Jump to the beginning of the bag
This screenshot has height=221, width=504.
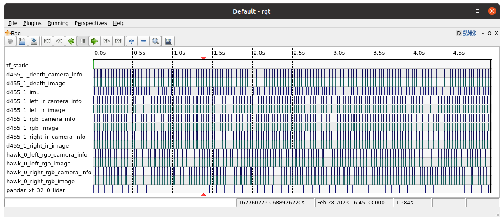coord(47,41)
